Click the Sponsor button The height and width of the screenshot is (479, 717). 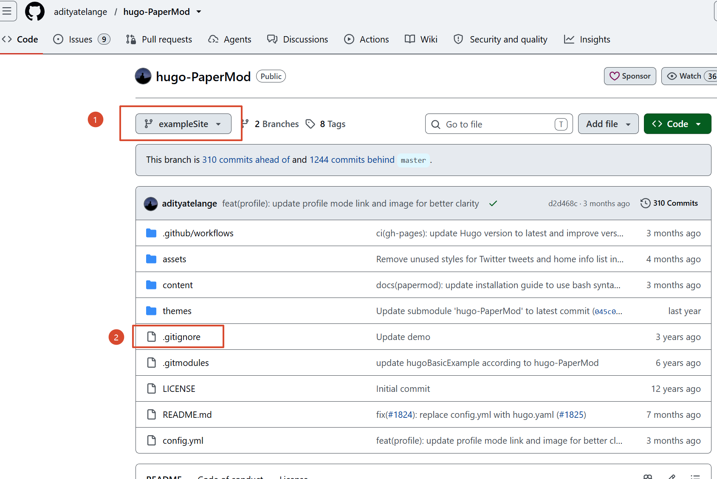point(630,76)
